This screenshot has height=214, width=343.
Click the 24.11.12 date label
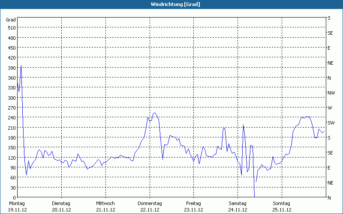click(238, 210)
